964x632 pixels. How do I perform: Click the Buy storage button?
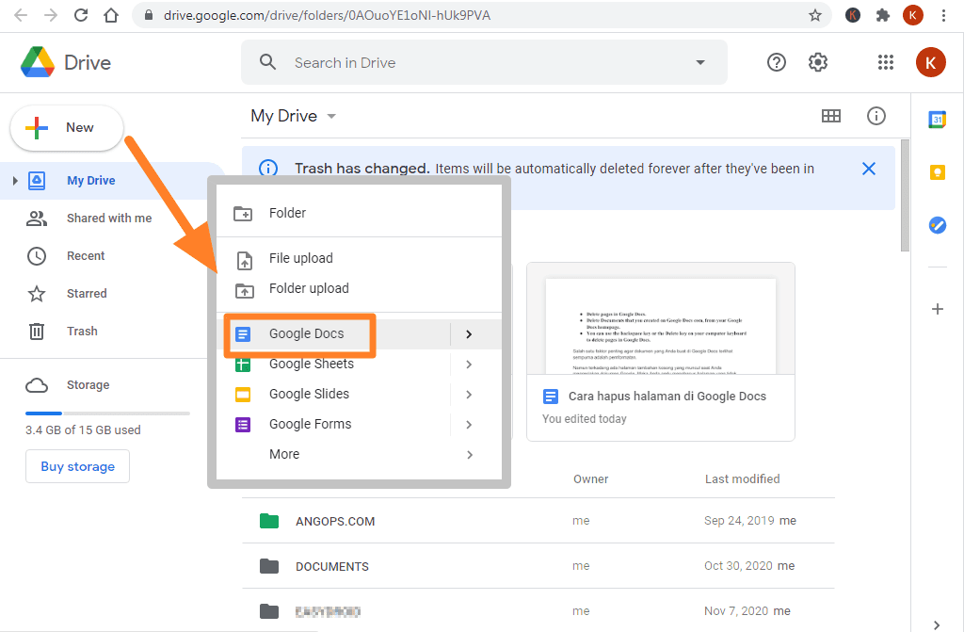click(x=77, y=465)
